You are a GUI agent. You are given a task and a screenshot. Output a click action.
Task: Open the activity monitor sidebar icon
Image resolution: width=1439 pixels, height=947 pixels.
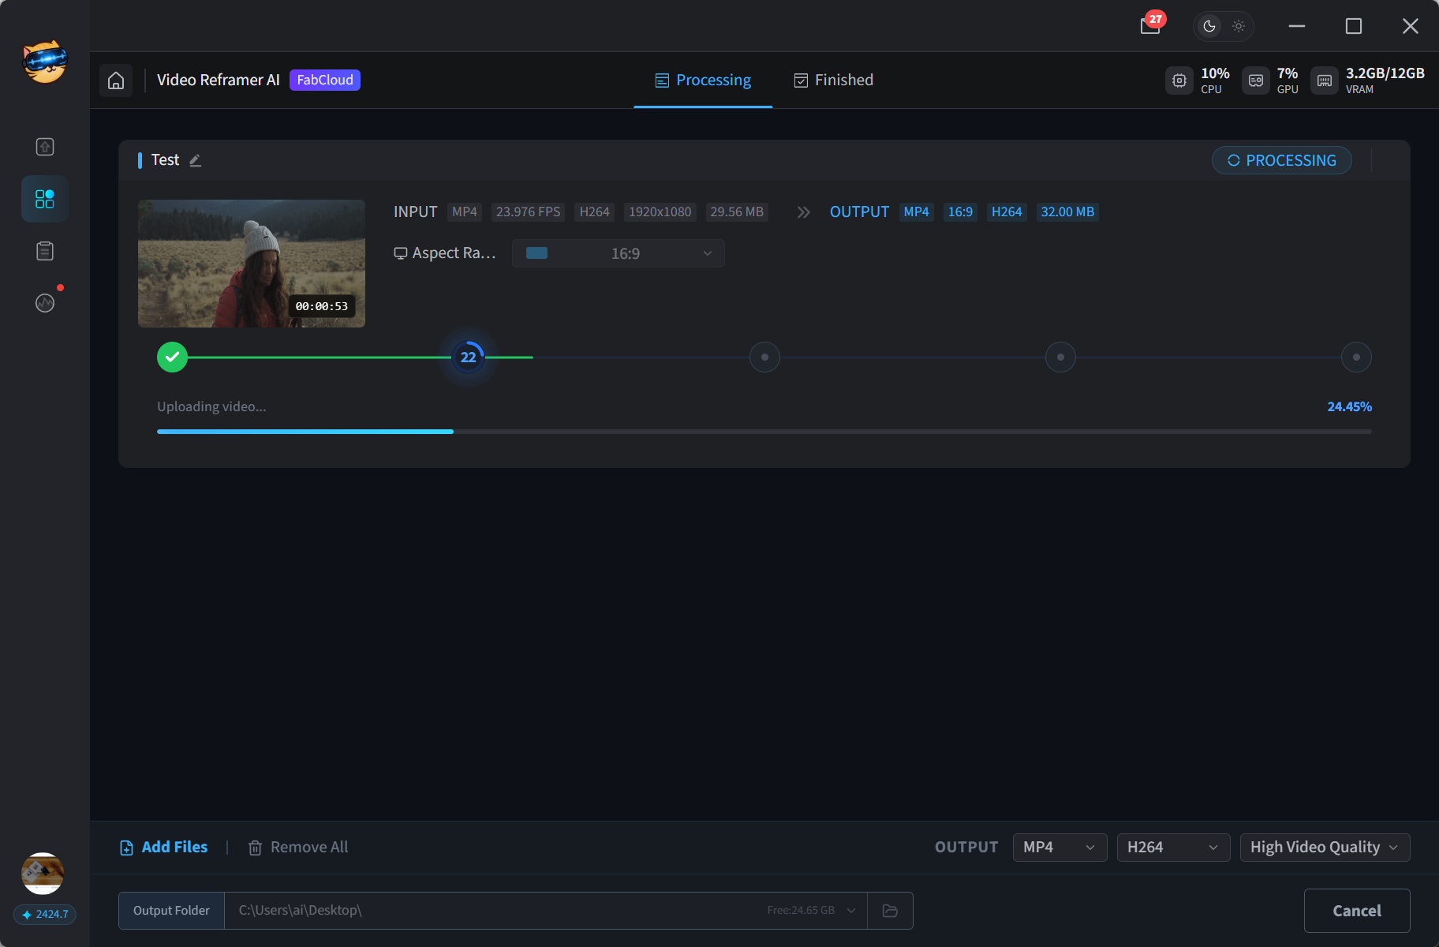click(45, 303)
